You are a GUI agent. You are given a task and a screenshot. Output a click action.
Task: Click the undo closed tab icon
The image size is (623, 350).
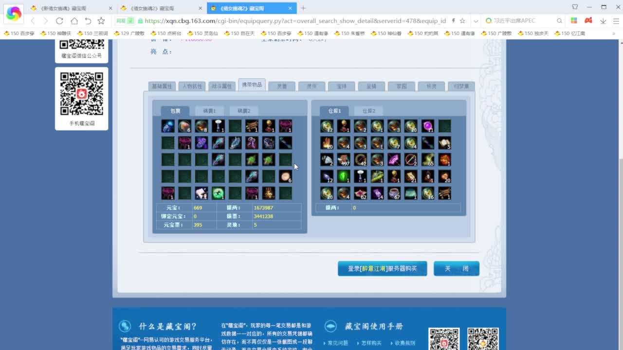(88, 21)
